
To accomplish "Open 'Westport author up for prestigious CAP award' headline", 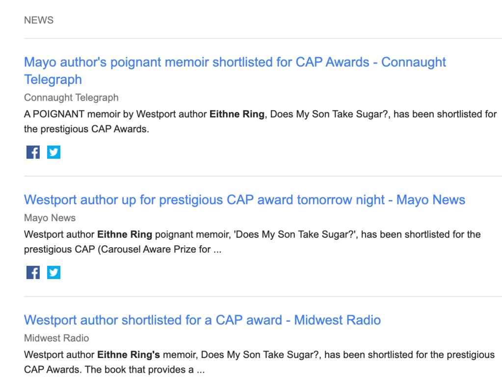I will click(x=244, y=200).
